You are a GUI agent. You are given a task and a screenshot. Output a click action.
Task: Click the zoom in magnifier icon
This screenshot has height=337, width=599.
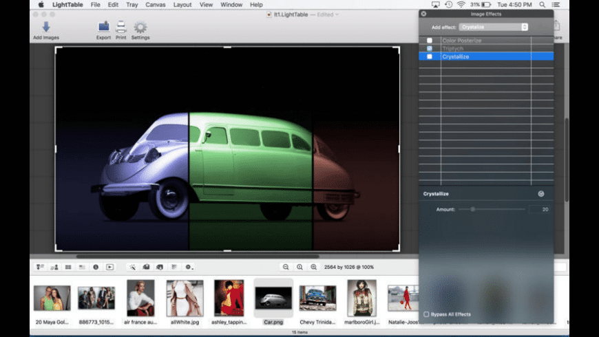[x=313, y=267]
